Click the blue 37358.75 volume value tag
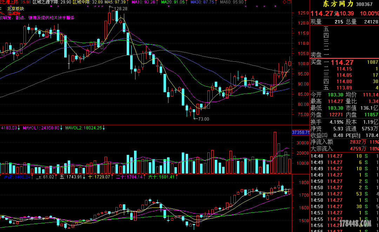This screenshot has width=379, height=232. (x=301, y=132)
